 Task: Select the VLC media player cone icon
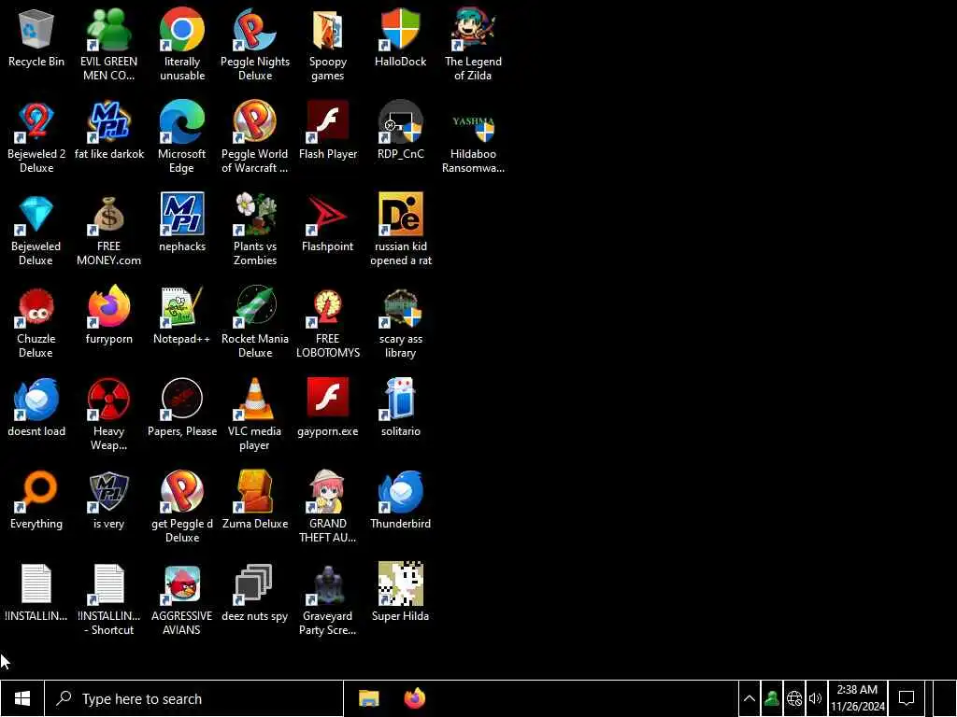click(254, 400)
